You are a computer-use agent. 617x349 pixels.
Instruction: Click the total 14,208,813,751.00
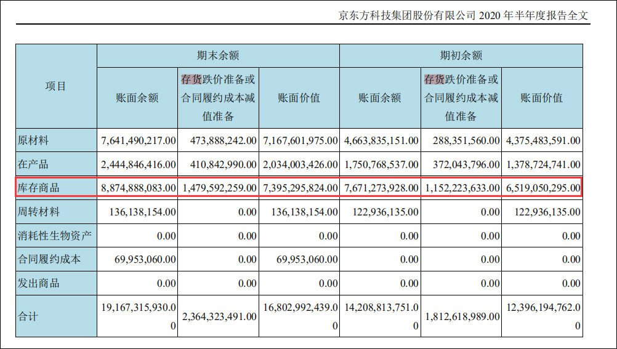click(381, 316)
